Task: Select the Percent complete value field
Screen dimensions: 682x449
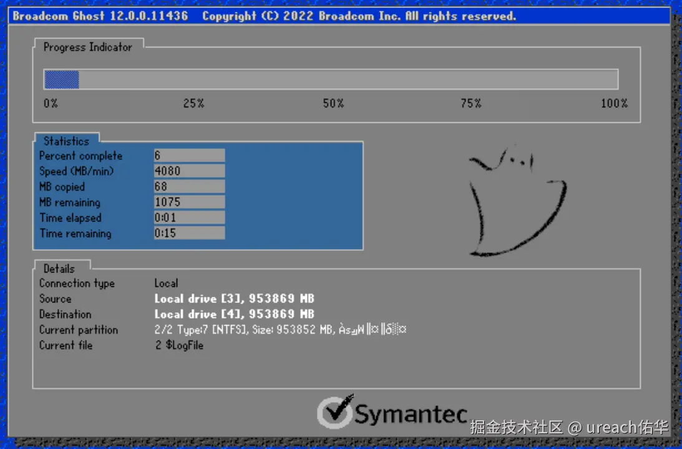Action: point(188,155)
